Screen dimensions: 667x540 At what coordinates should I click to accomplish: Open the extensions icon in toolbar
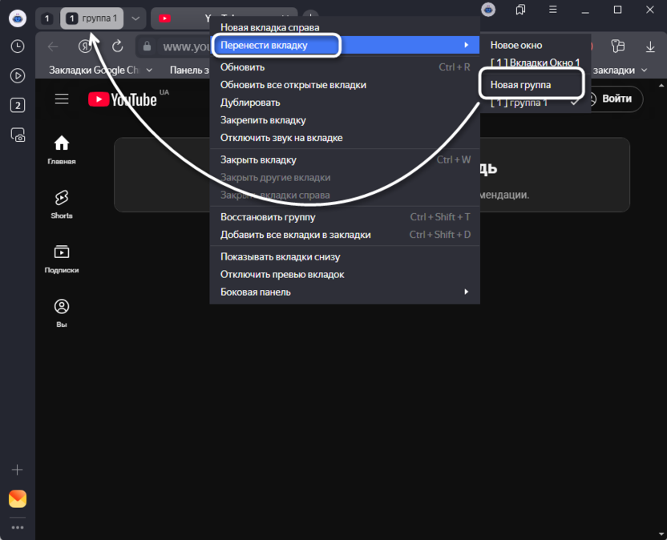[617, 46]
